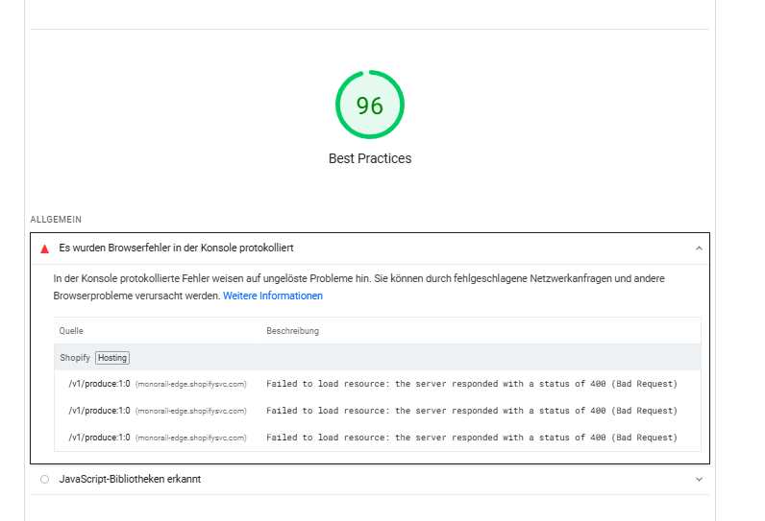Open the Weitere Informationen link
The width and height of the screenshot is (765, 521).
[x=273, y=296]
